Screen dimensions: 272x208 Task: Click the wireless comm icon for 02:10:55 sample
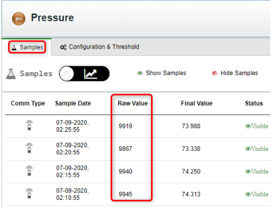click(30, 194)
